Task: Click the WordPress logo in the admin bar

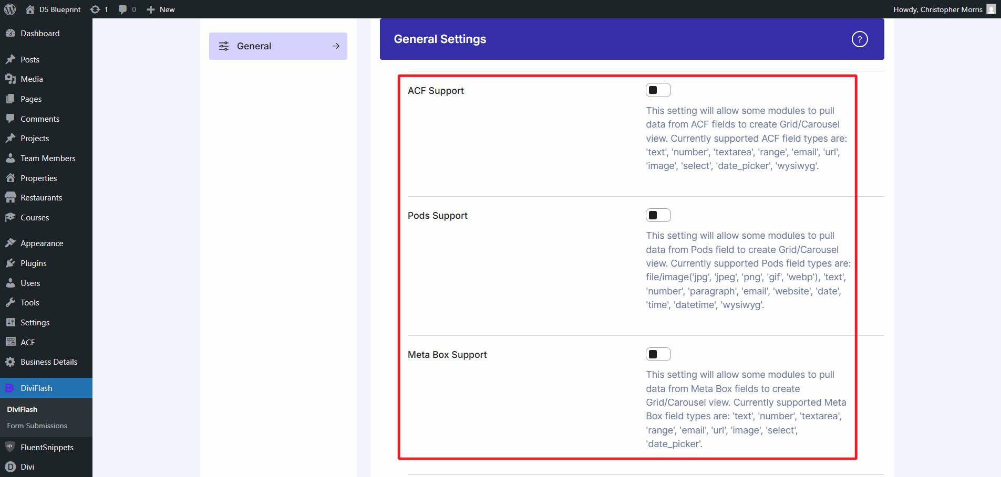Action: (10, 9)
